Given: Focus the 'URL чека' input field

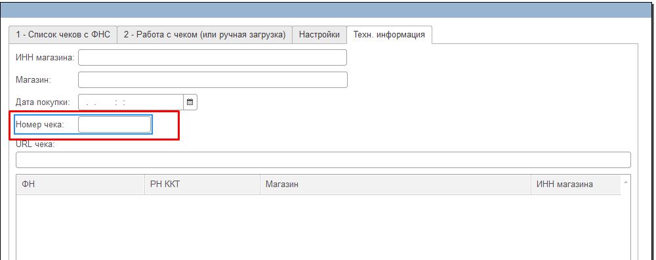Looking at the screenshot, I should pos(323,160).
